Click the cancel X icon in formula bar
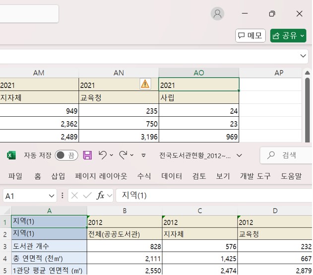This screenshot has width=313, height=275. pos(74,196)
